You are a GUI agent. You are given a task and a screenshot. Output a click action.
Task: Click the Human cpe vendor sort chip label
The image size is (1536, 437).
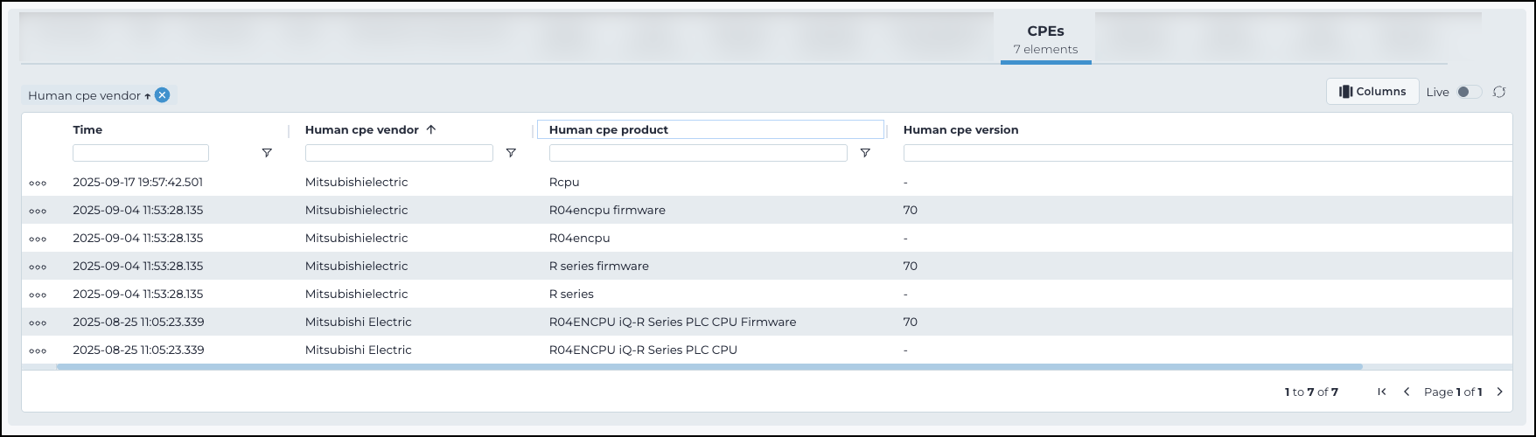(x=85, y=95)
